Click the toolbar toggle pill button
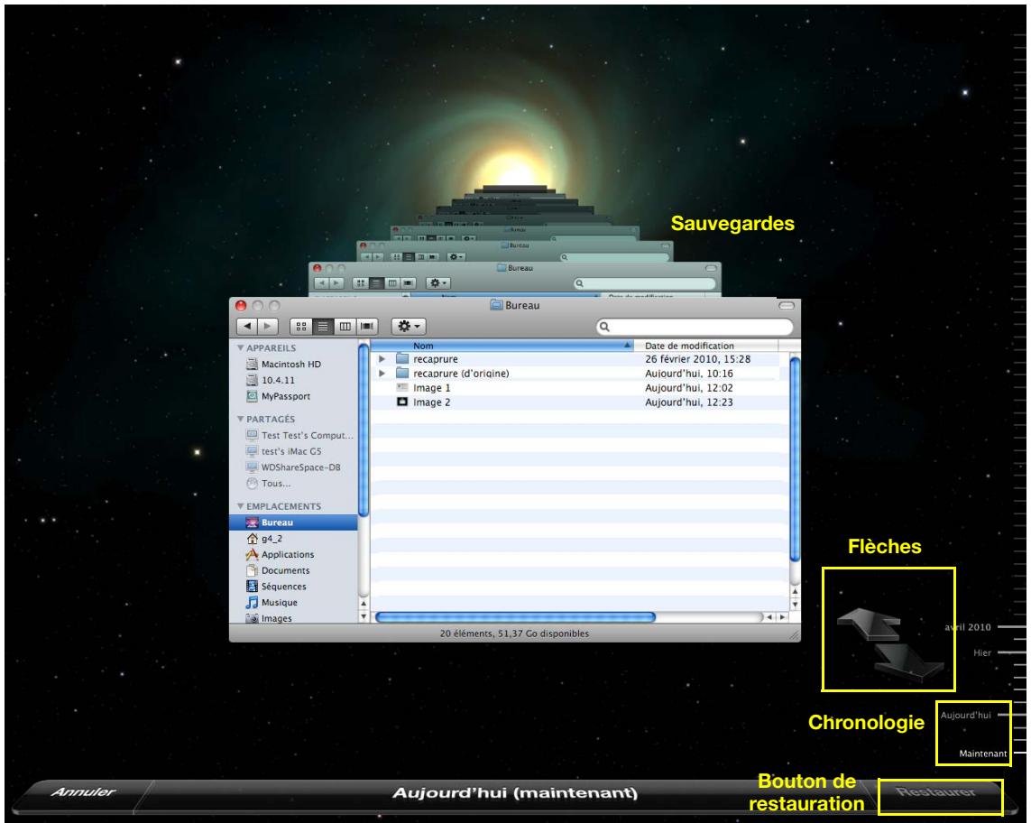Screen dimensions: 1031x823 [787, 306]
